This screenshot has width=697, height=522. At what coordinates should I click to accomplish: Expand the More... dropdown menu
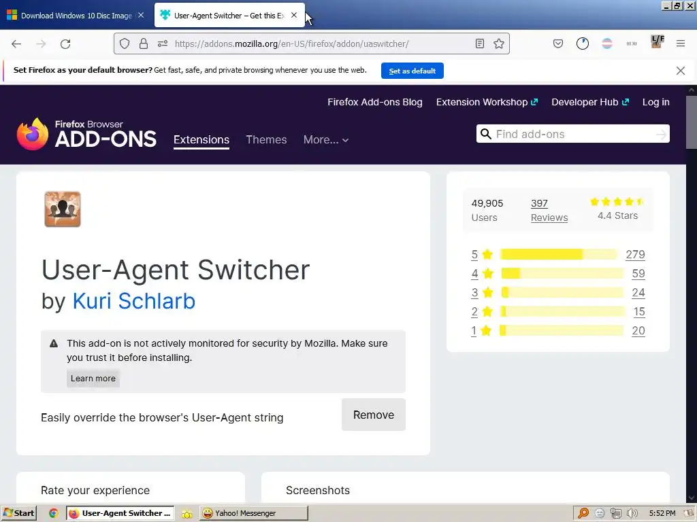tap(326, 140)
